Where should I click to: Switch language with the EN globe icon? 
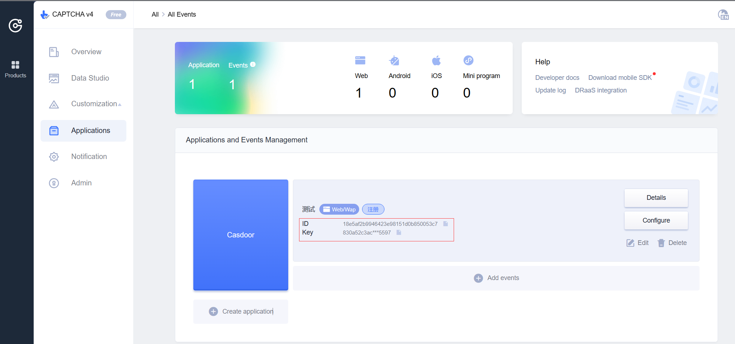coord(723,15)
